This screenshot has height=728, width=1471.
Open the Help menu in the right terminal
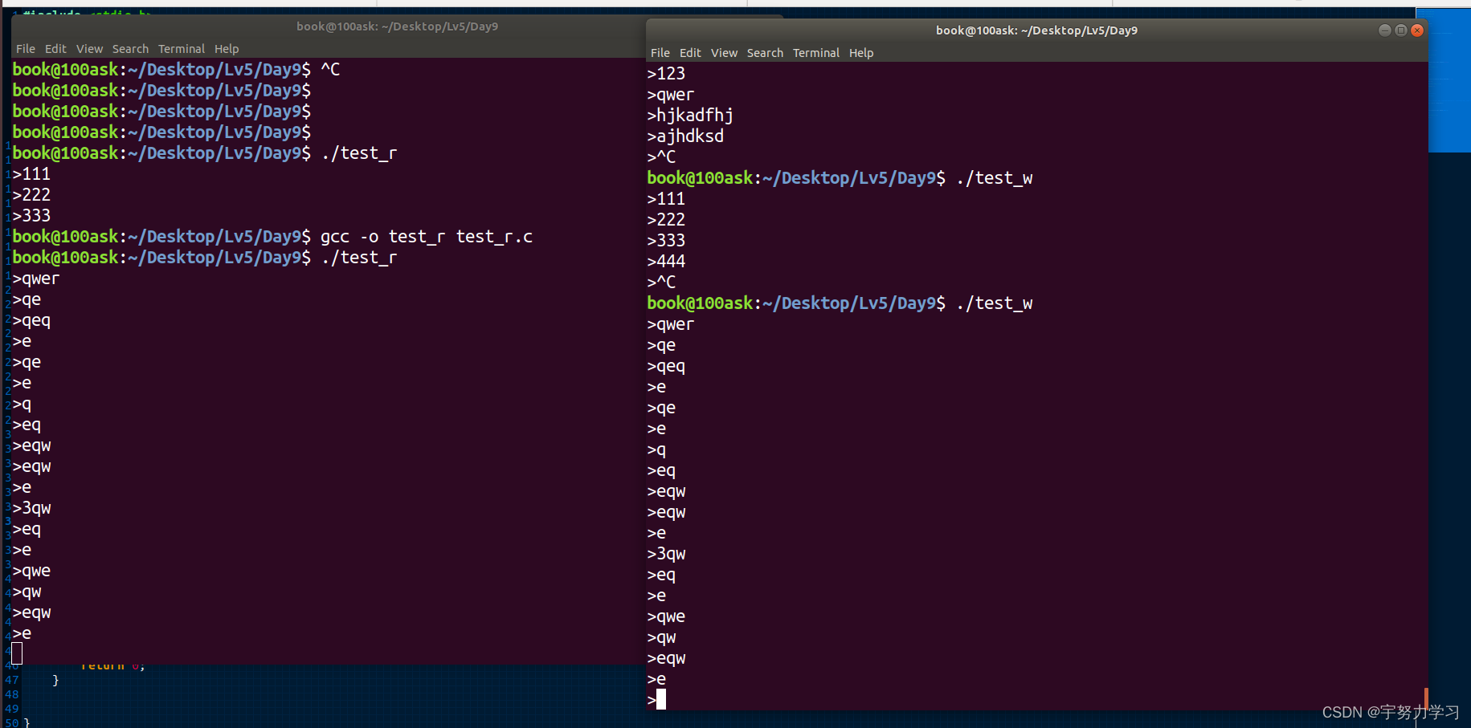861,52
